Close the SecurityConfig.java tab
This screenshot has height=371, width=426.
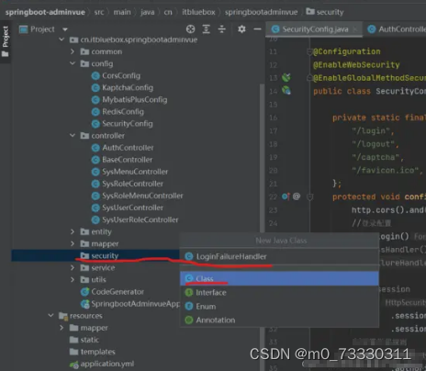point(355,29)
